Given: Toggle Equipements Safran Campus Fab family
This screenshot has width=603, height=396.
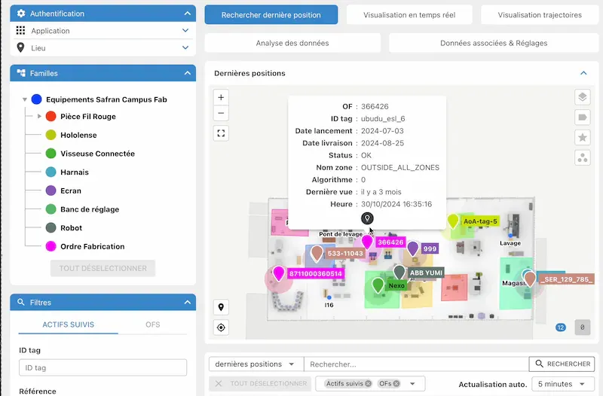Looking at the screenshot, I should 36,99.
